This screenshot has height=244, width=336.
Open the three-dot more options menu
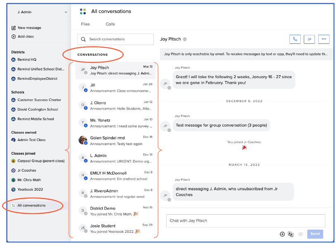pyautogui.click(x=324, y=39)
